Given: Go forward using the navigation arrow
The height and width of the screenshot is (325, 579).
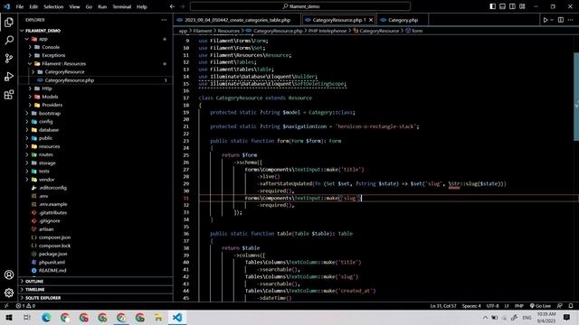Looking at the screenshot, I should 182,6.
